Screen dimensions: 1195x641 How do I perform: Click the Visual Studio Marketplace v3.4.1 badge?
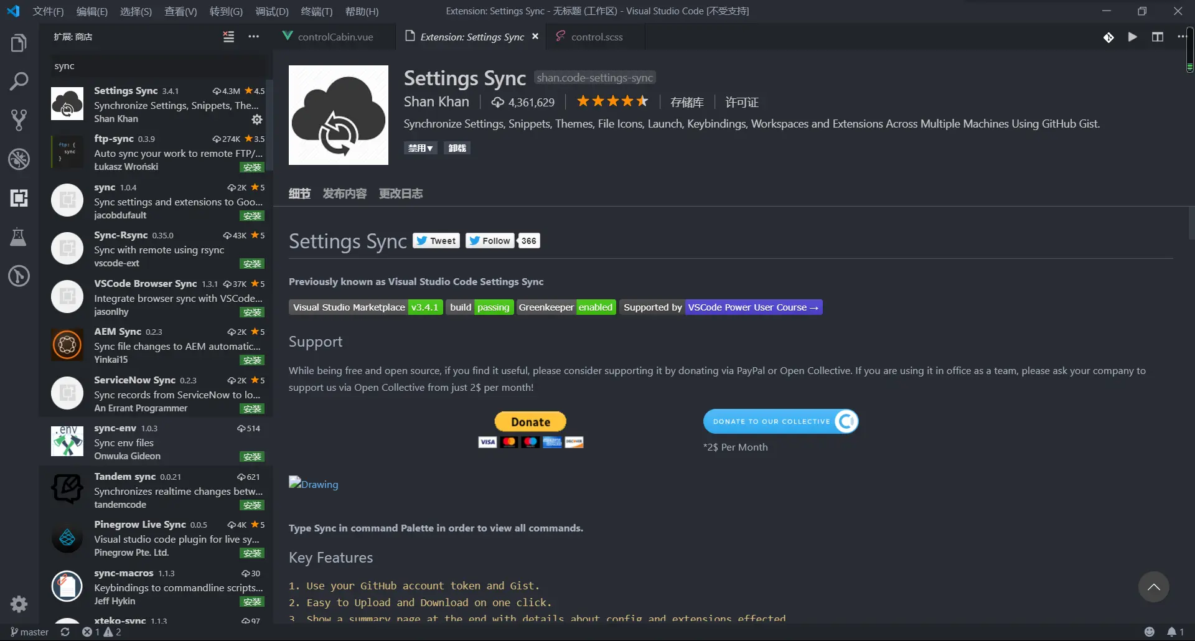click(x=366, y=307)
